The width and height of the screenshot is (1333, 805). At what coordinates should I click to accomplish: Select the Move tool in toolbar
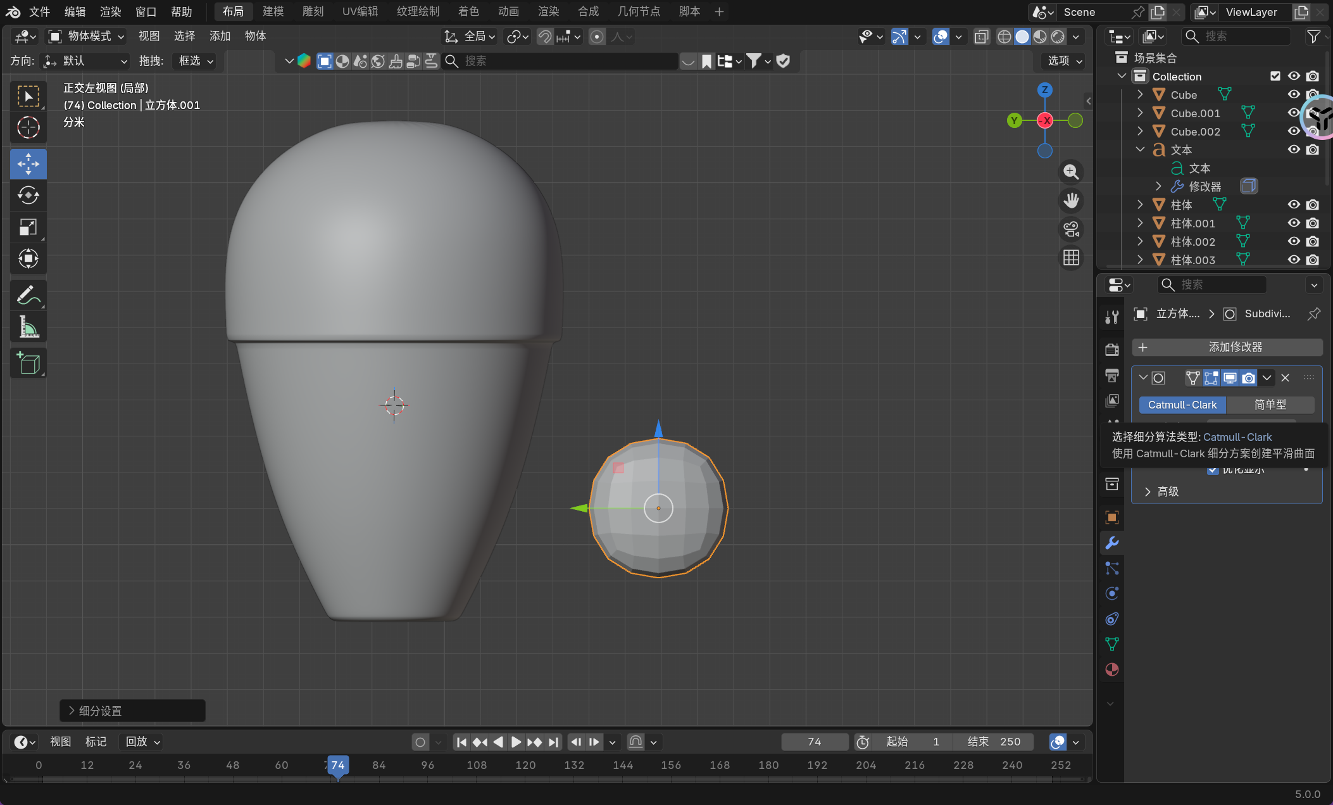pos(28,164)
